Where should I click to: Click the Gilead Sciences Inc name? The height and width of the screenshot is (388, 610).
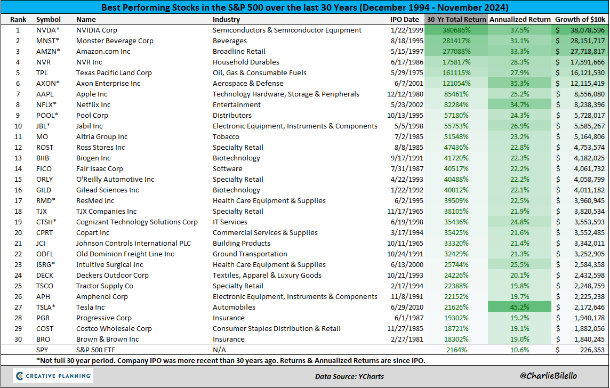(107, 190)
